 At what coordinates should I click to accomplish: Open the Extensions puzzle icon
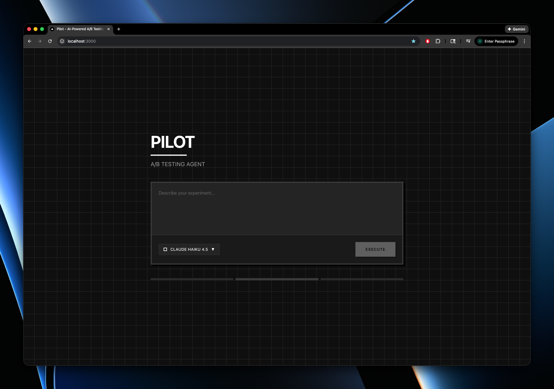(438, 41)
